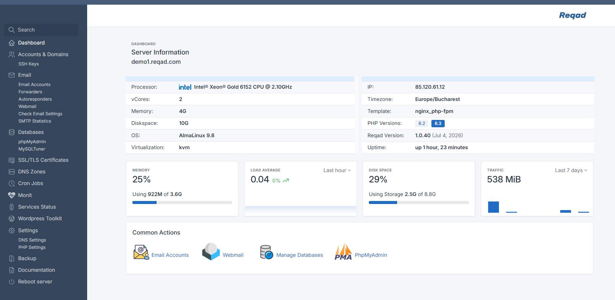This screenshot has width=615, height=300.
Task: Click the Webmail link in Common Actions
Action: 233,255
